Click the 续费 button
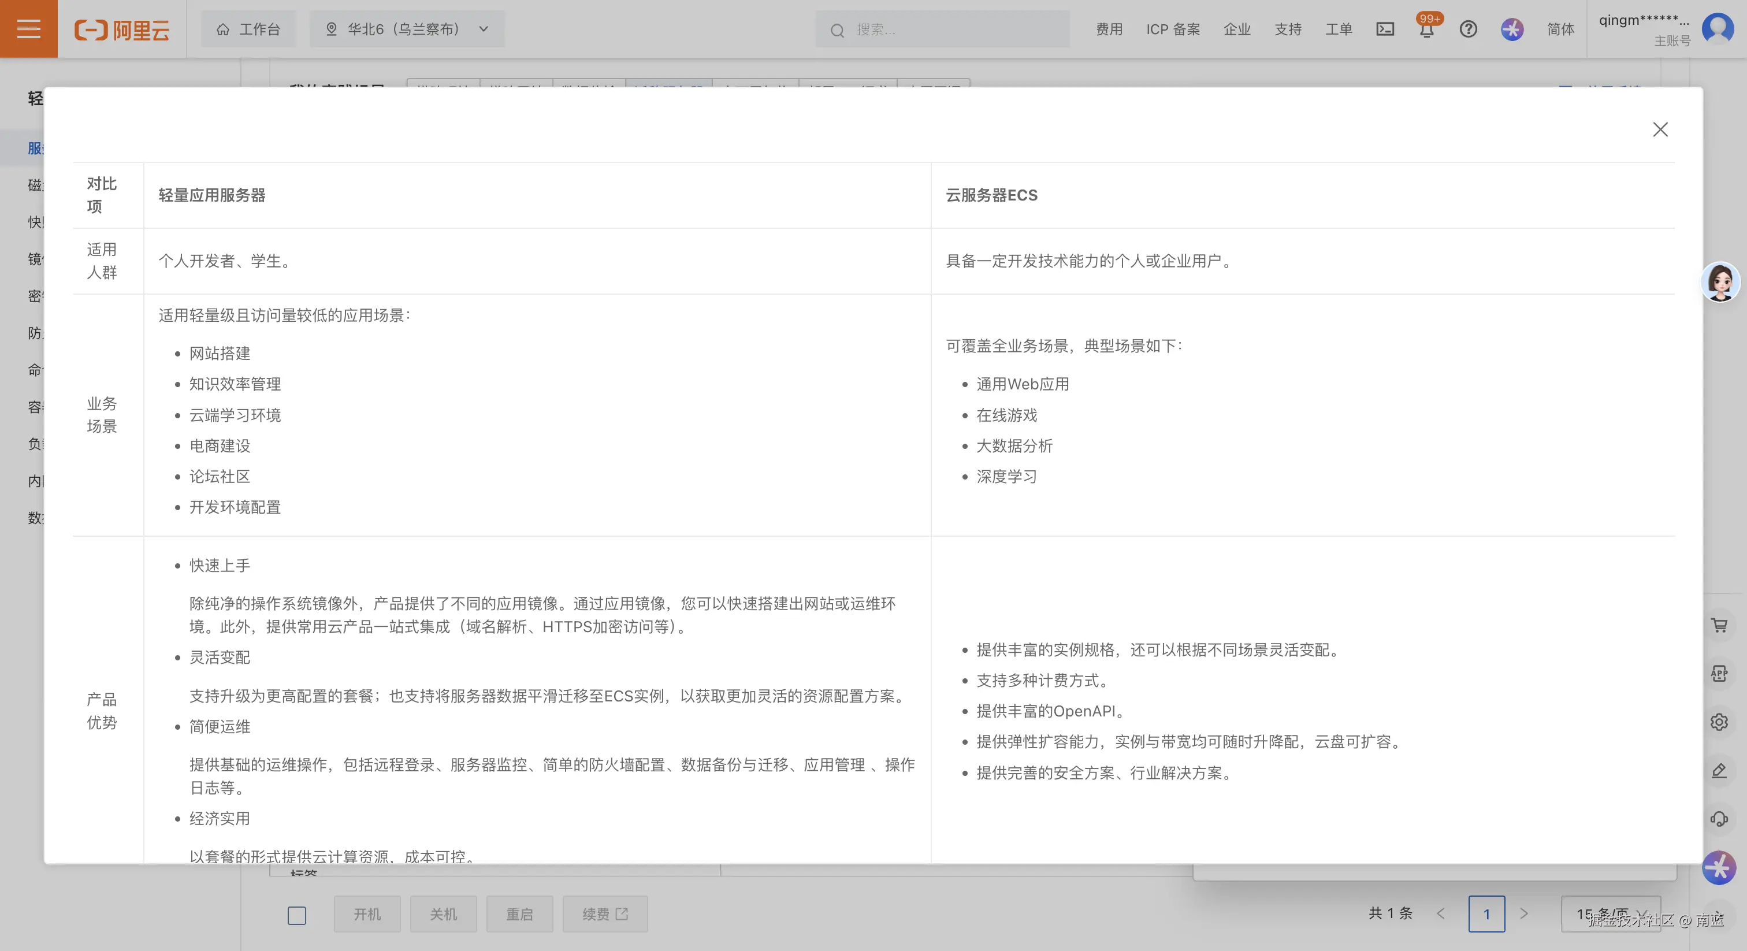Screen dimensions: 1747x951 click(x=605, y=915)
